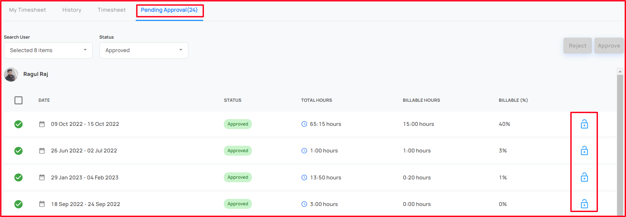Click the BILLABLE HOURS column header
626x217 pixels.
[x=421, y=100]
